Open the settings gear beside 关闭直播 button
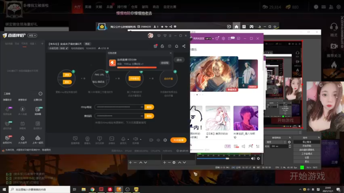This screenshot has width=344, height=193. tap(165, 140)
